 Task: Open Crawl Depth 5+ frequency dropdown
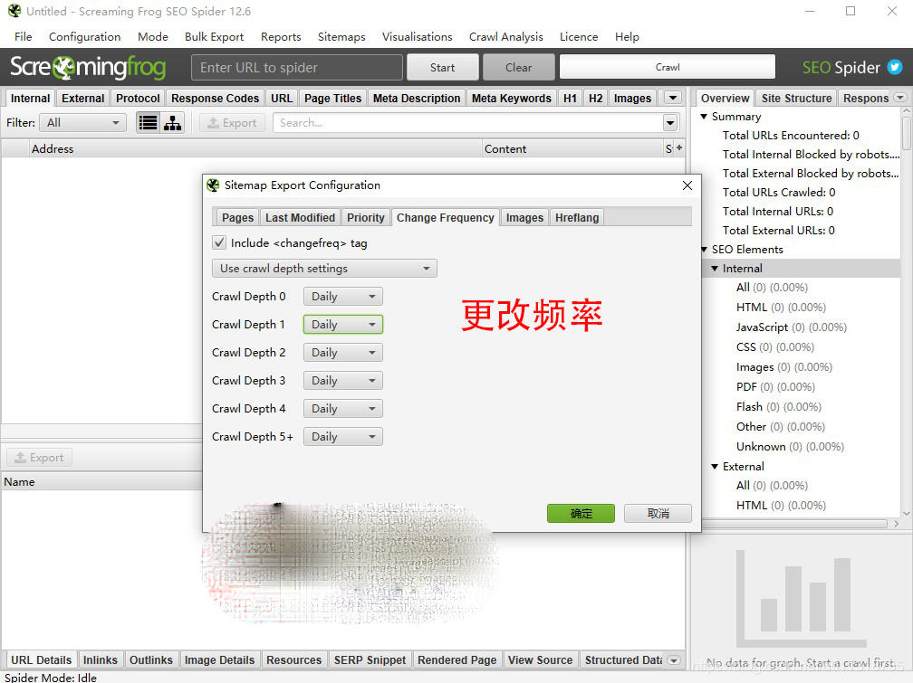342,436
